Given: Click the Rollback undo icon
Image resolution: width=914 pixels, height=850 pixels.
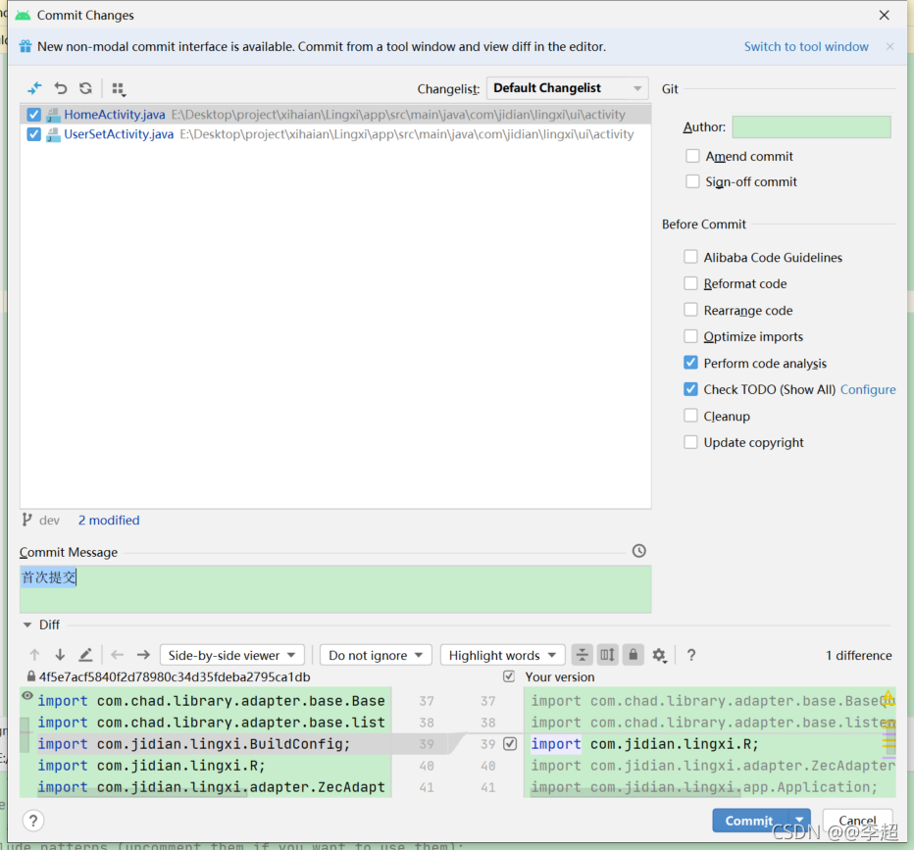Looking at the screenshot, I should (60, 88).
